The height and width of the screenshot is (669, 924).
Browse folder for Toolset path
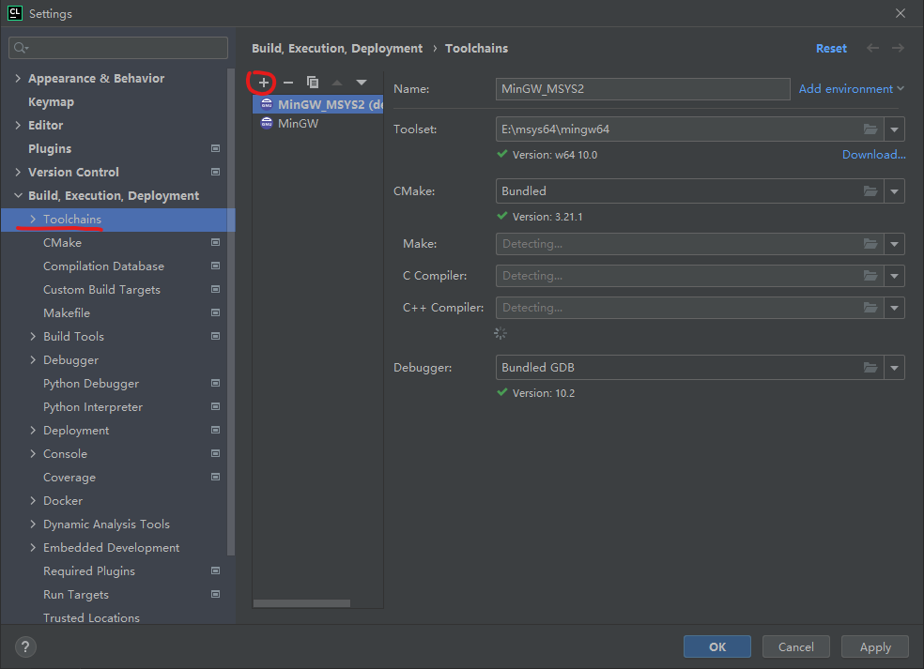click(870, 129)
